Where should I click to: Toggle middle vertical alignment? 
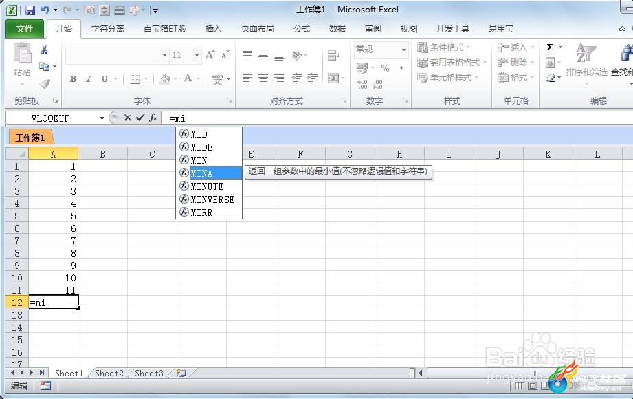click(x=263, y=56)
